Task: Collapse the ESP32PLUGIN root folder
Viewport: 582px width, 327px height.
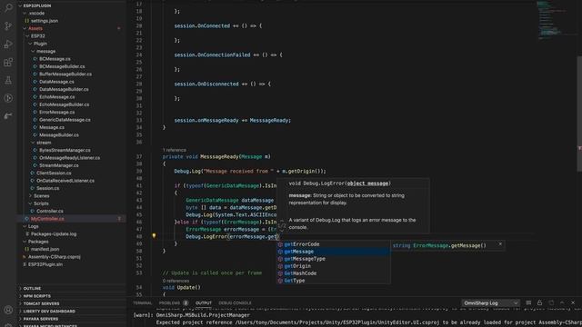Action: point(37,5)
